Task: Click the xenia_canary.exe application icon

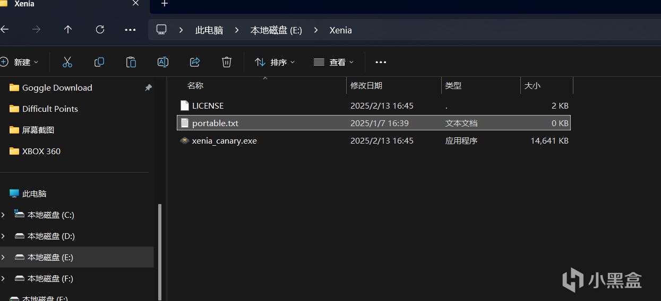Action: pyautogui.click(x=184, y=141)
